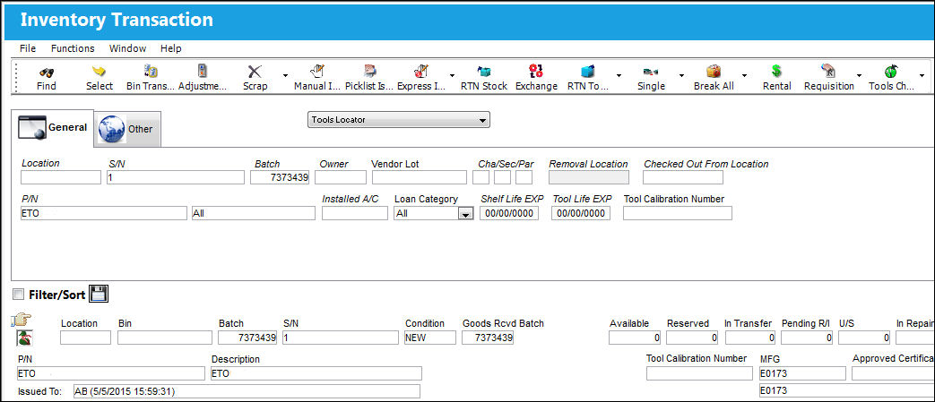Screen dimensions: 935x402
Task: Expand the arrow next to Requisition
Action: 859,75
